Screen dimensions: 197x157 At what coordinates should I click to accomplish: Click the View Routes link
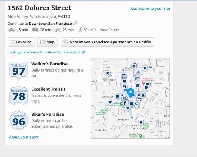110,30
